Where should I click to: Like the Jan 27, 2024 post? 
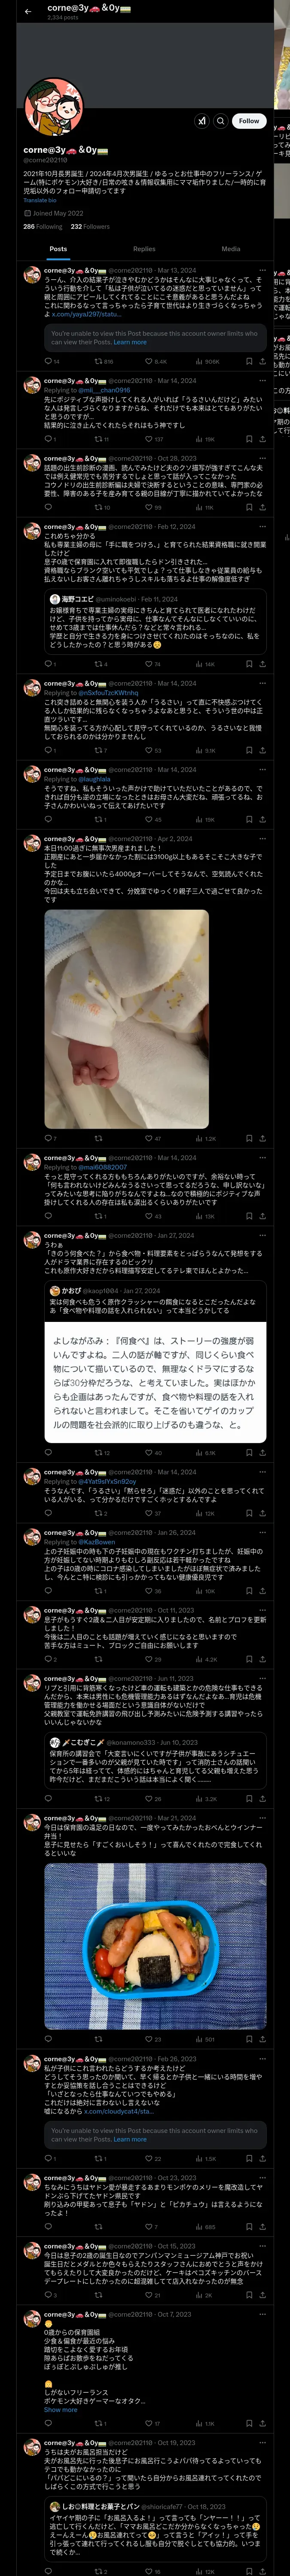coord(151,1452)
